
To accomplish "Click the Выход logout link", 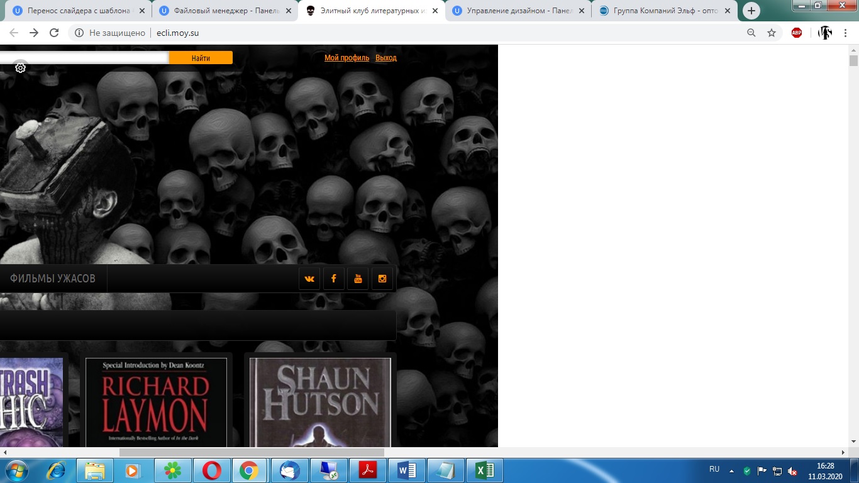I will click(386, 58).
